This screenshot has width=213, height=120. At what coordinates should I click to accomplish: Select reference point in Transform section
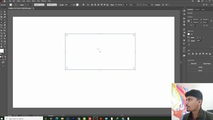pyautogui.click(x=189, y=21)
